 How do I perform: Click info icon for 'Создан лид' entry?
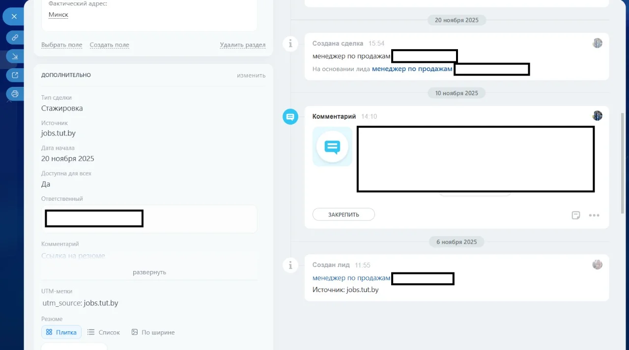290,265
